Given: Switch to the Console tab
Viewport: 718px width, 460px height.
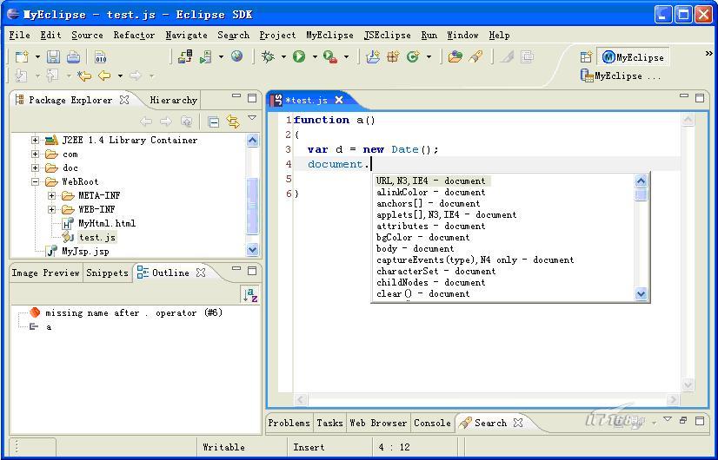Looking at the screenshot, I should coord(431,423).
